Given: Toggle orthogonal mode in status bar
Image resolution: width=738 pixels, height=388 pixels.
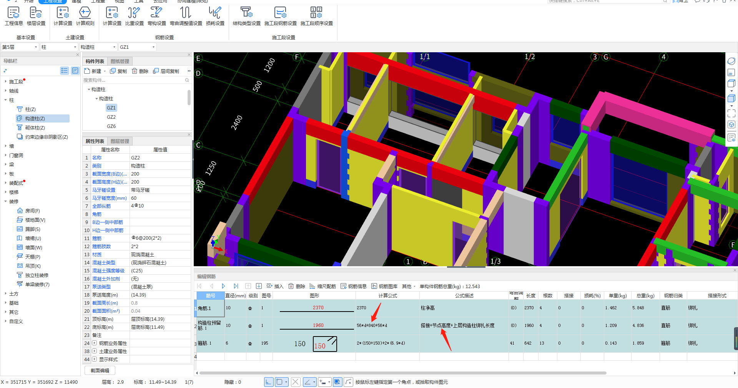Looking at the screenshot, I should 269,382.
